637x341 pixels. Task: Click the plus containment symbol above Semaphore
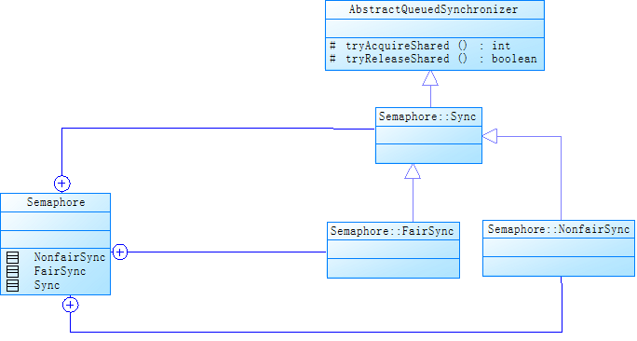coord(62,184)
